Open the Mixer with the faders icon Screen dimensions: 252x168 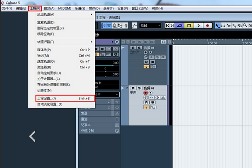126,25
